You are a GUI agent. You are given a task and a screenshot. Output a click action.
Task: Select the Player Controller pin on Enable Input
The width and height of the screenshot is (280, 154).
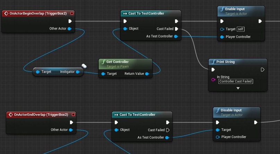pos(222,37)
